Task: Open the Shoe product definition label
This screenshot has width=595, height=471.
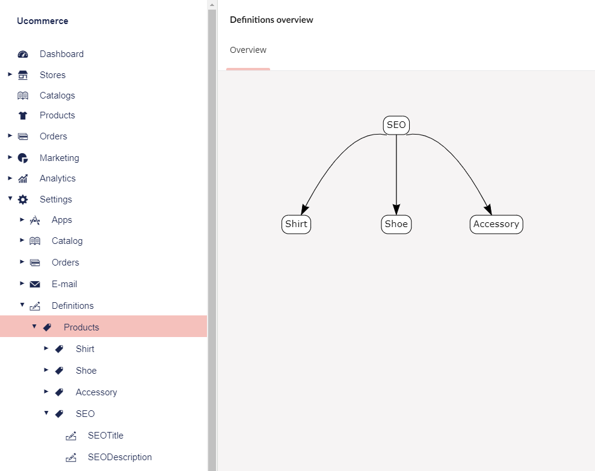Action: pyautogui.click(x=86, y=371)
